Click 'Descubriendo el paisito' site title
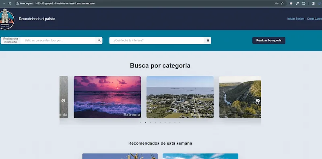The height and width of the screenshot is (159, 322). [37, 19]
